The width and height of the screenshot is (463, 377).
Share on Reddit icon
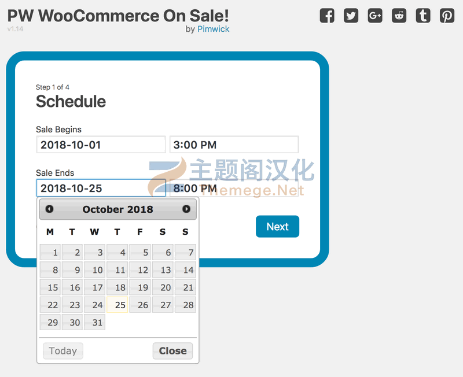point(399,16)
